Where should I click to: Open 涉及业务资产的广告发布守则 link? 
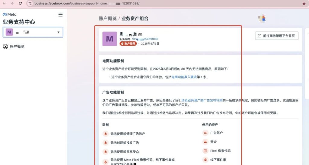[202, 100]
